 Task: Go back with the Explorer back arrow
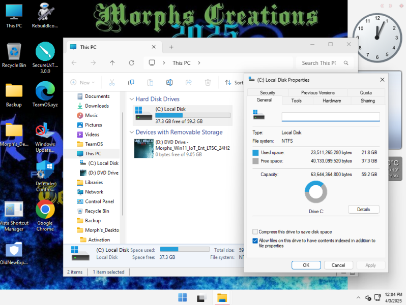(x=74, y=63)
